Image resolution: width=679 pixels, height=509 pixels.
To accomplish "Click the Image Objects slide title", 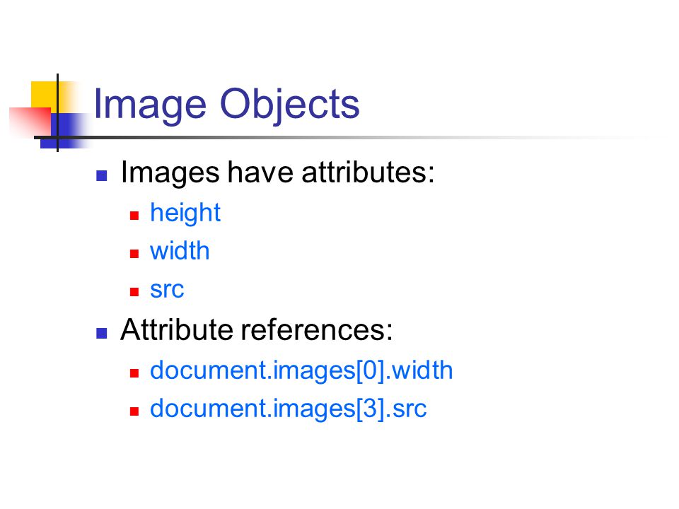I will tap(226, 105).
